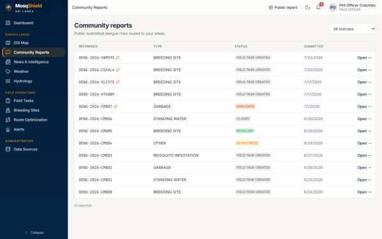Click the Collapse chevron icon in sidebar
The width and height of the screenshot is (382, 239).
[x=27, y=233]
